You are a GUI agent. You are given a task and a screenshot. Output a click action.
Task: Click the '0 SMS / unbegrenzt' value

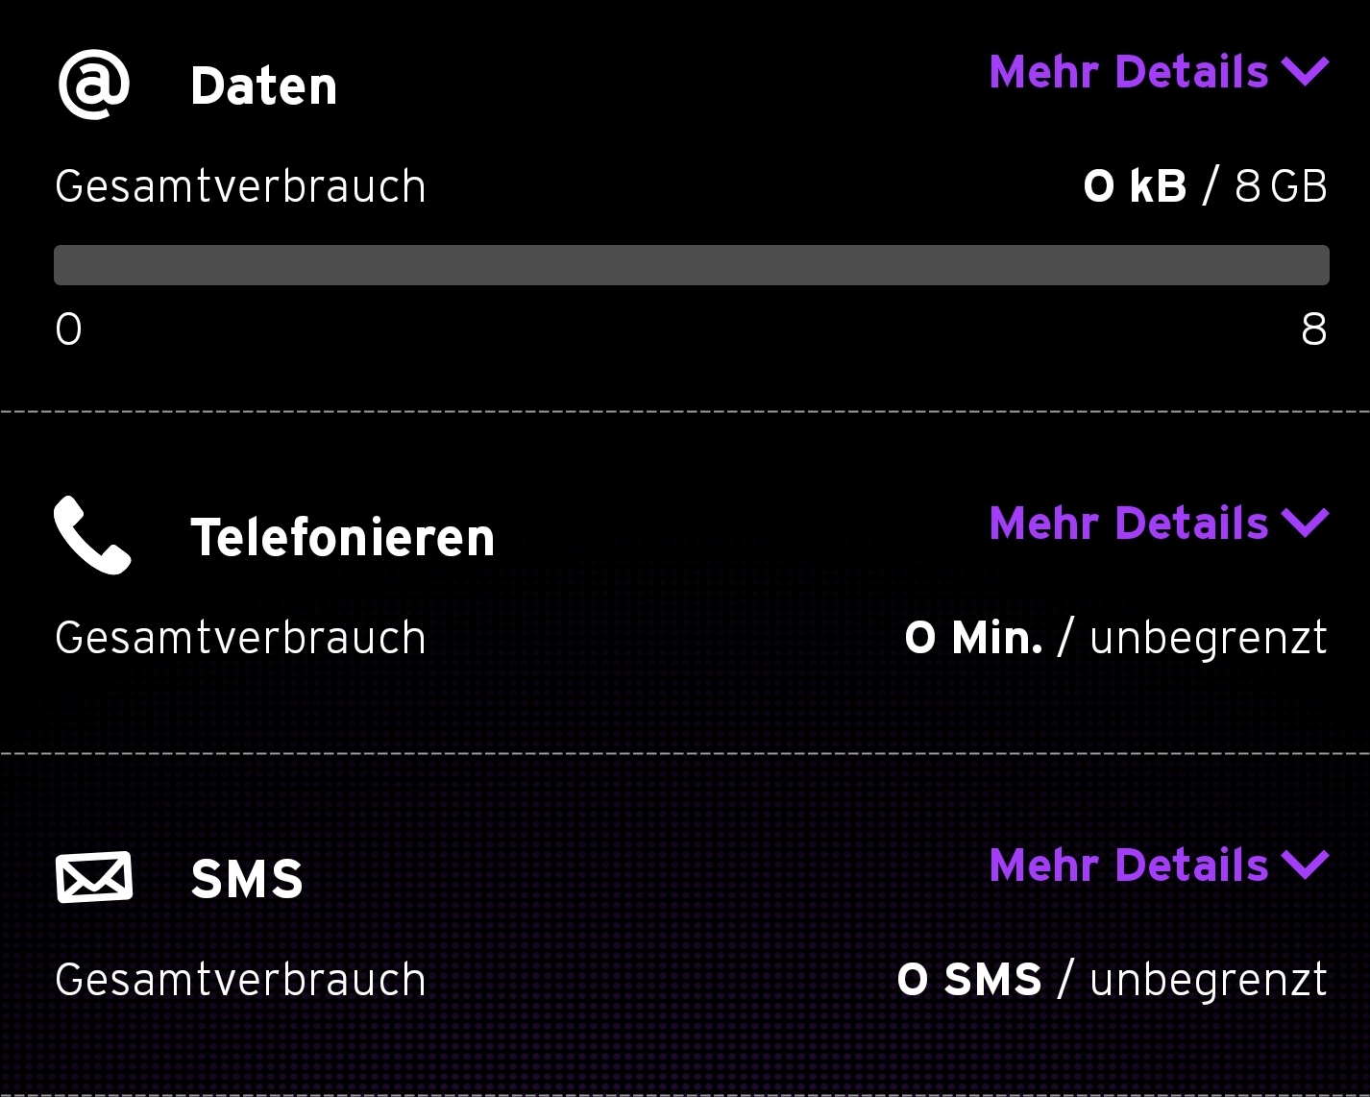[1112, 979]
